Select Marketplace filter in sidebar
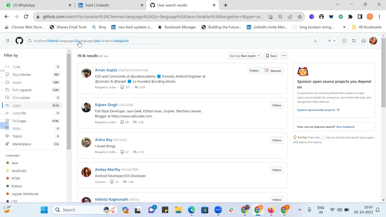 click(x=32, y=144)
